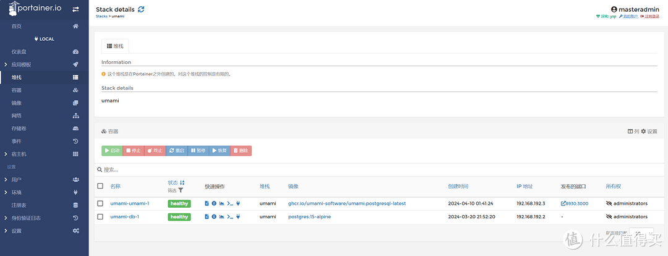Click attach plug icon for umami-umami-1
The image size is (668, 256).
[238, 203]
